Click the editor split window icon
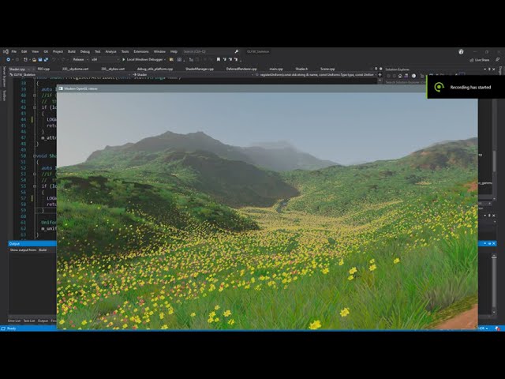 (380, 75)
